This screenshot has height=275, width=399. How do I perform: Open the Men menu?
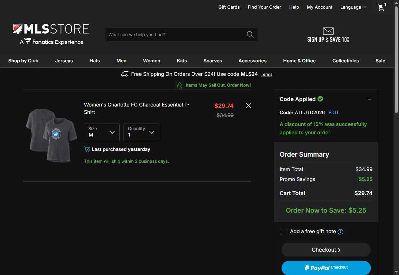[x=122, y=61]
